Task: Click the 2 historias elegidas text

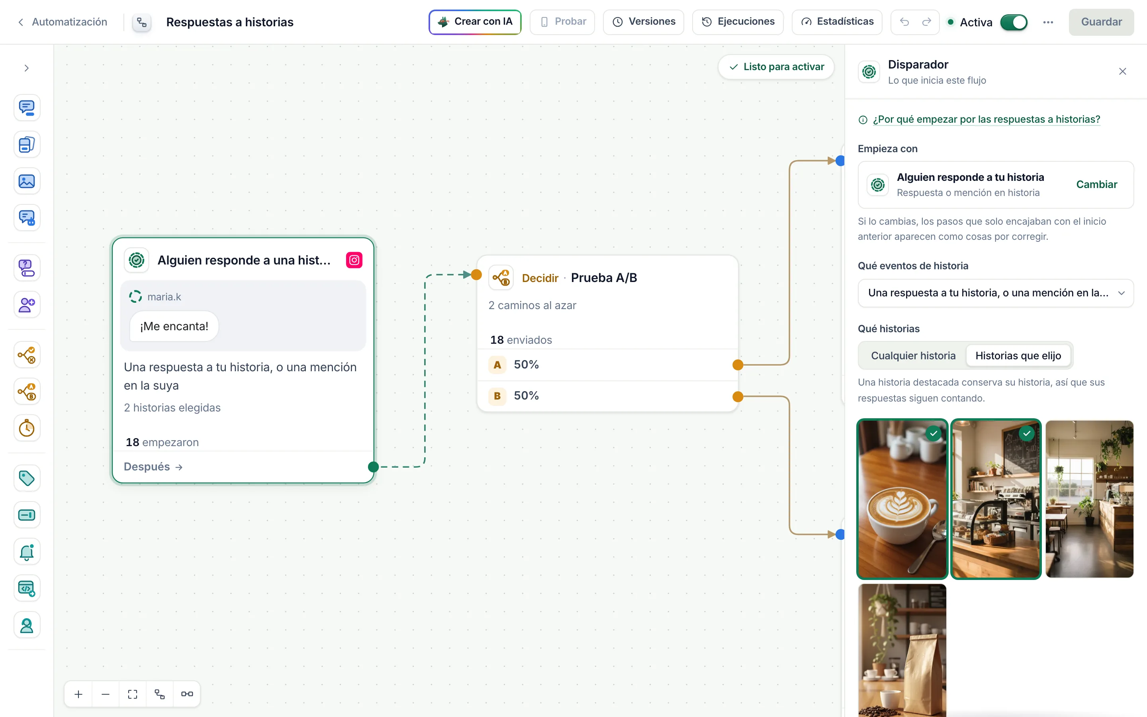Action: coord(172,408)
